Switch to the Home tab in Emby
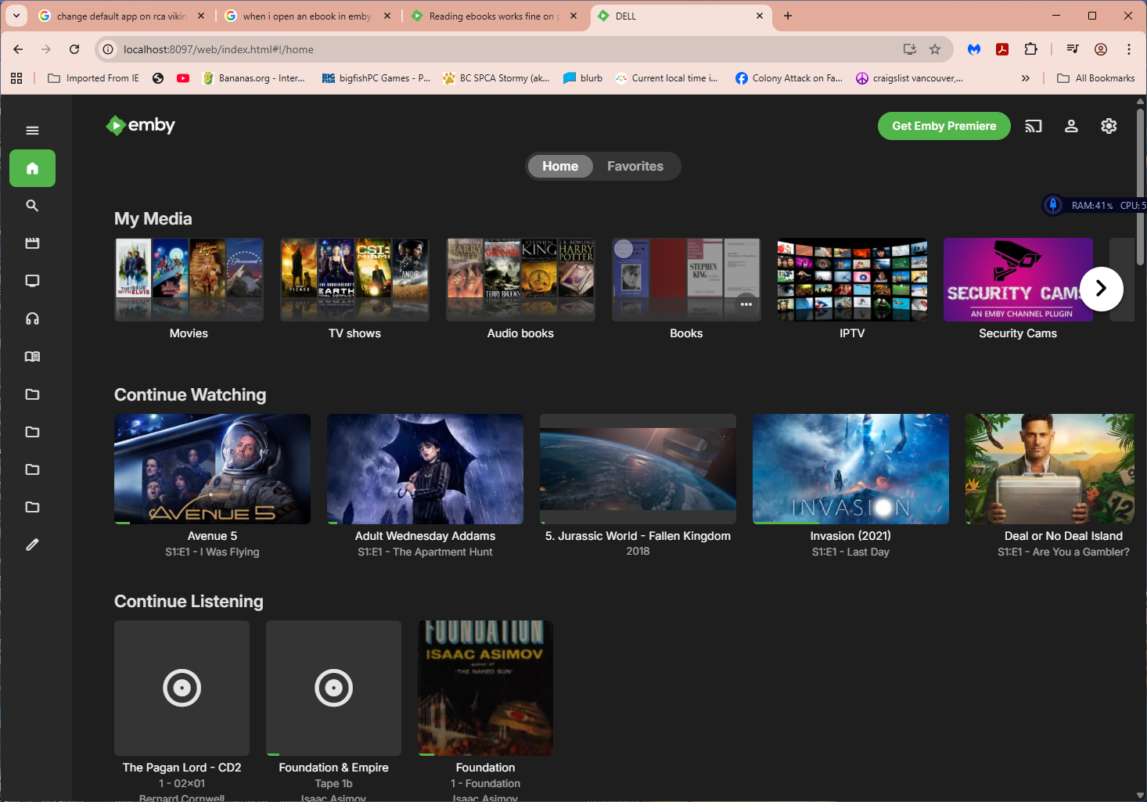1147x802 pixels. (560, 166)
